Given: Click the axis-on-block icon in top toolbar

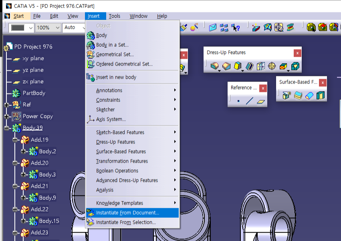Looking at the screenshot, I should click(256, 28).
